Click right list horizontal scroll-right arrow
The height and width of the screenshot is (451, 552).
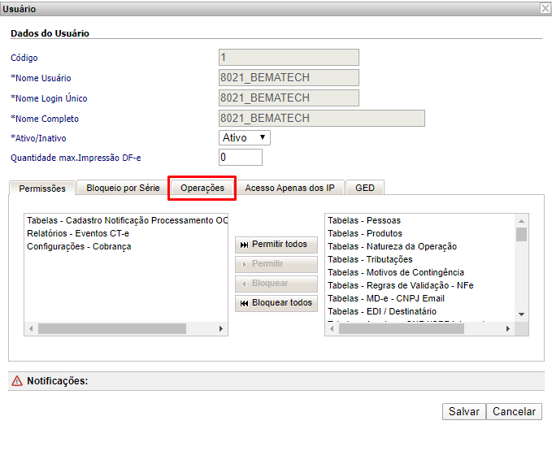(507, 328)
